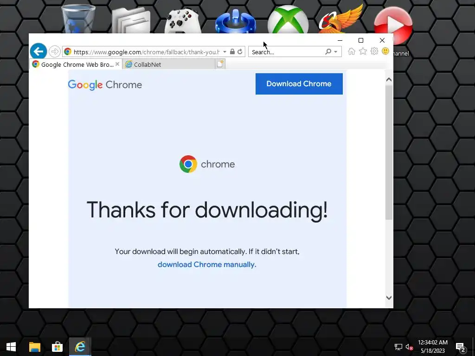Click the muted speaker tray icon

409,347
